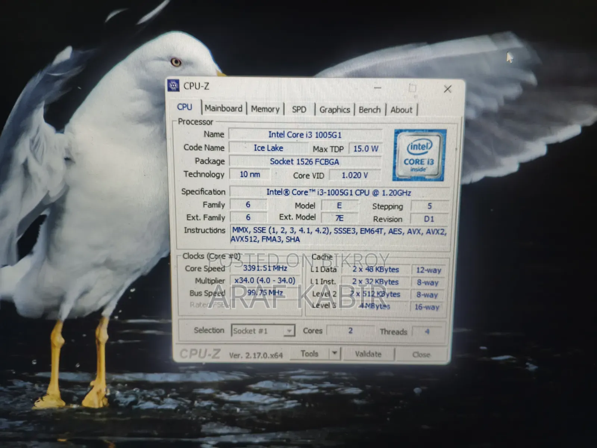
Task: Click the Threads count value '4'
Action: click(427, 332)
